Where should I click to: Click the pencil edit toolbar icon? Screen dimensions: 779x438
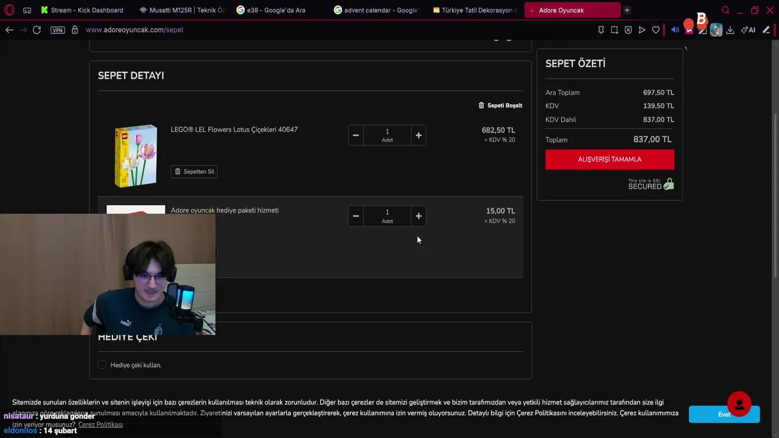click(x=766, y=30)
